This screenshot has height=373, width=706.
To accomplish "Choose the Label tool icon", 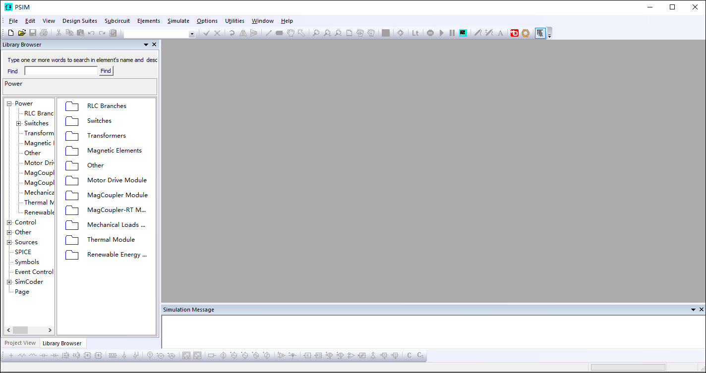I will click(279, 33).
